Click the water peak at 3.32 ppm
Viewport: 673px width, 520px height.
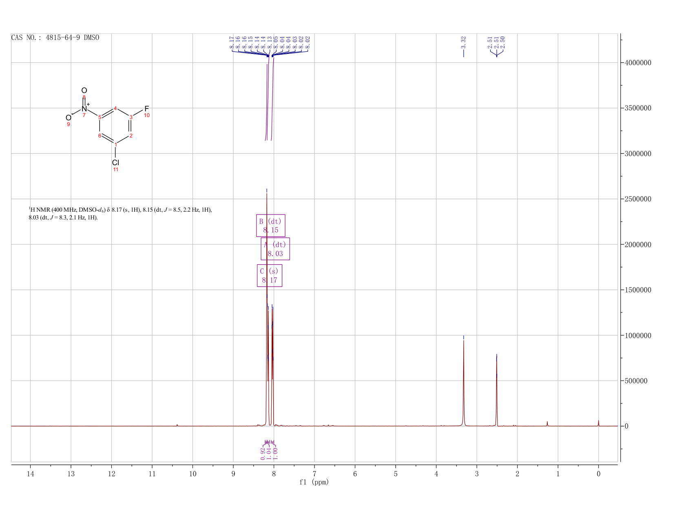pos(463,383)
